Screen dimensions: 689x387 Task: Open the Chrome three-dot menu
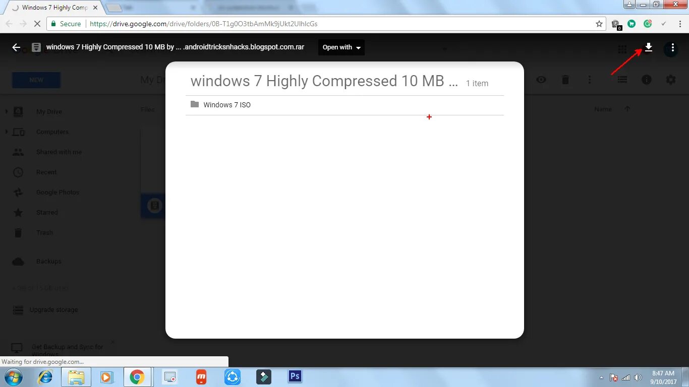tap(679, 24)
